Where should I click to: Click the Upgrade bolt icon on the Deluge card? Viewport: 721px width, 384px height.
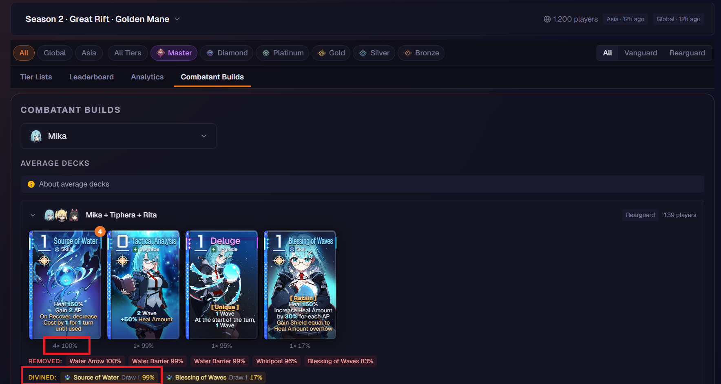pos(214,249)
